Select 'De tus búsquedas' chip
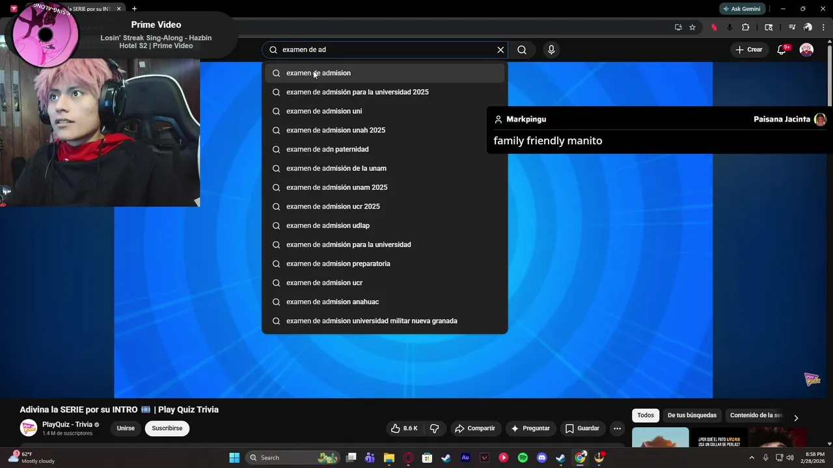Viewport: 833px width, 468px height. (x=692, y=415)
